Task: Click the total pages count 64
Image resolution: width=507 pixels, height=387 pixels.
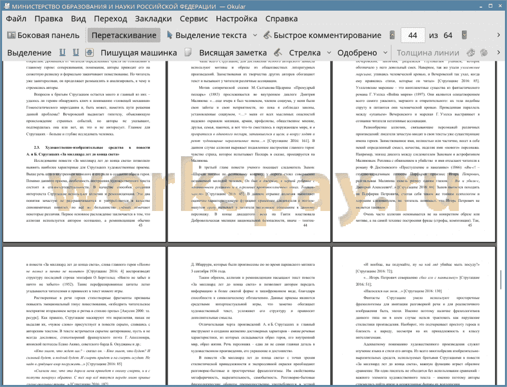Action: (448, 36)
